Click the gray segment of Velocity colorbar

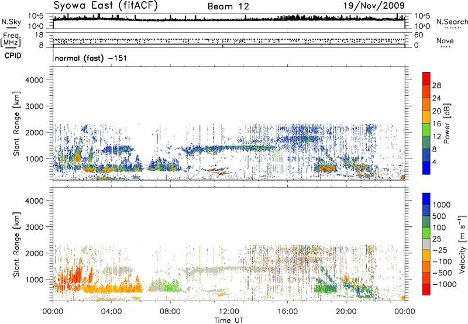(x=426, y=244)
